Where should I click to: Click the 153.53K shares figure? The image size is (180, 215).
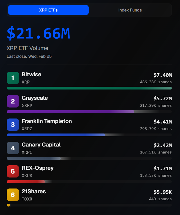click(156, 175)
